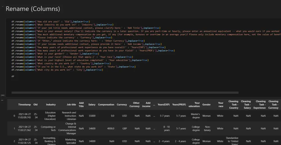Screen dimensions: 281x145
Task: Click the Timestamp column header
Action: tap(24, 105)
